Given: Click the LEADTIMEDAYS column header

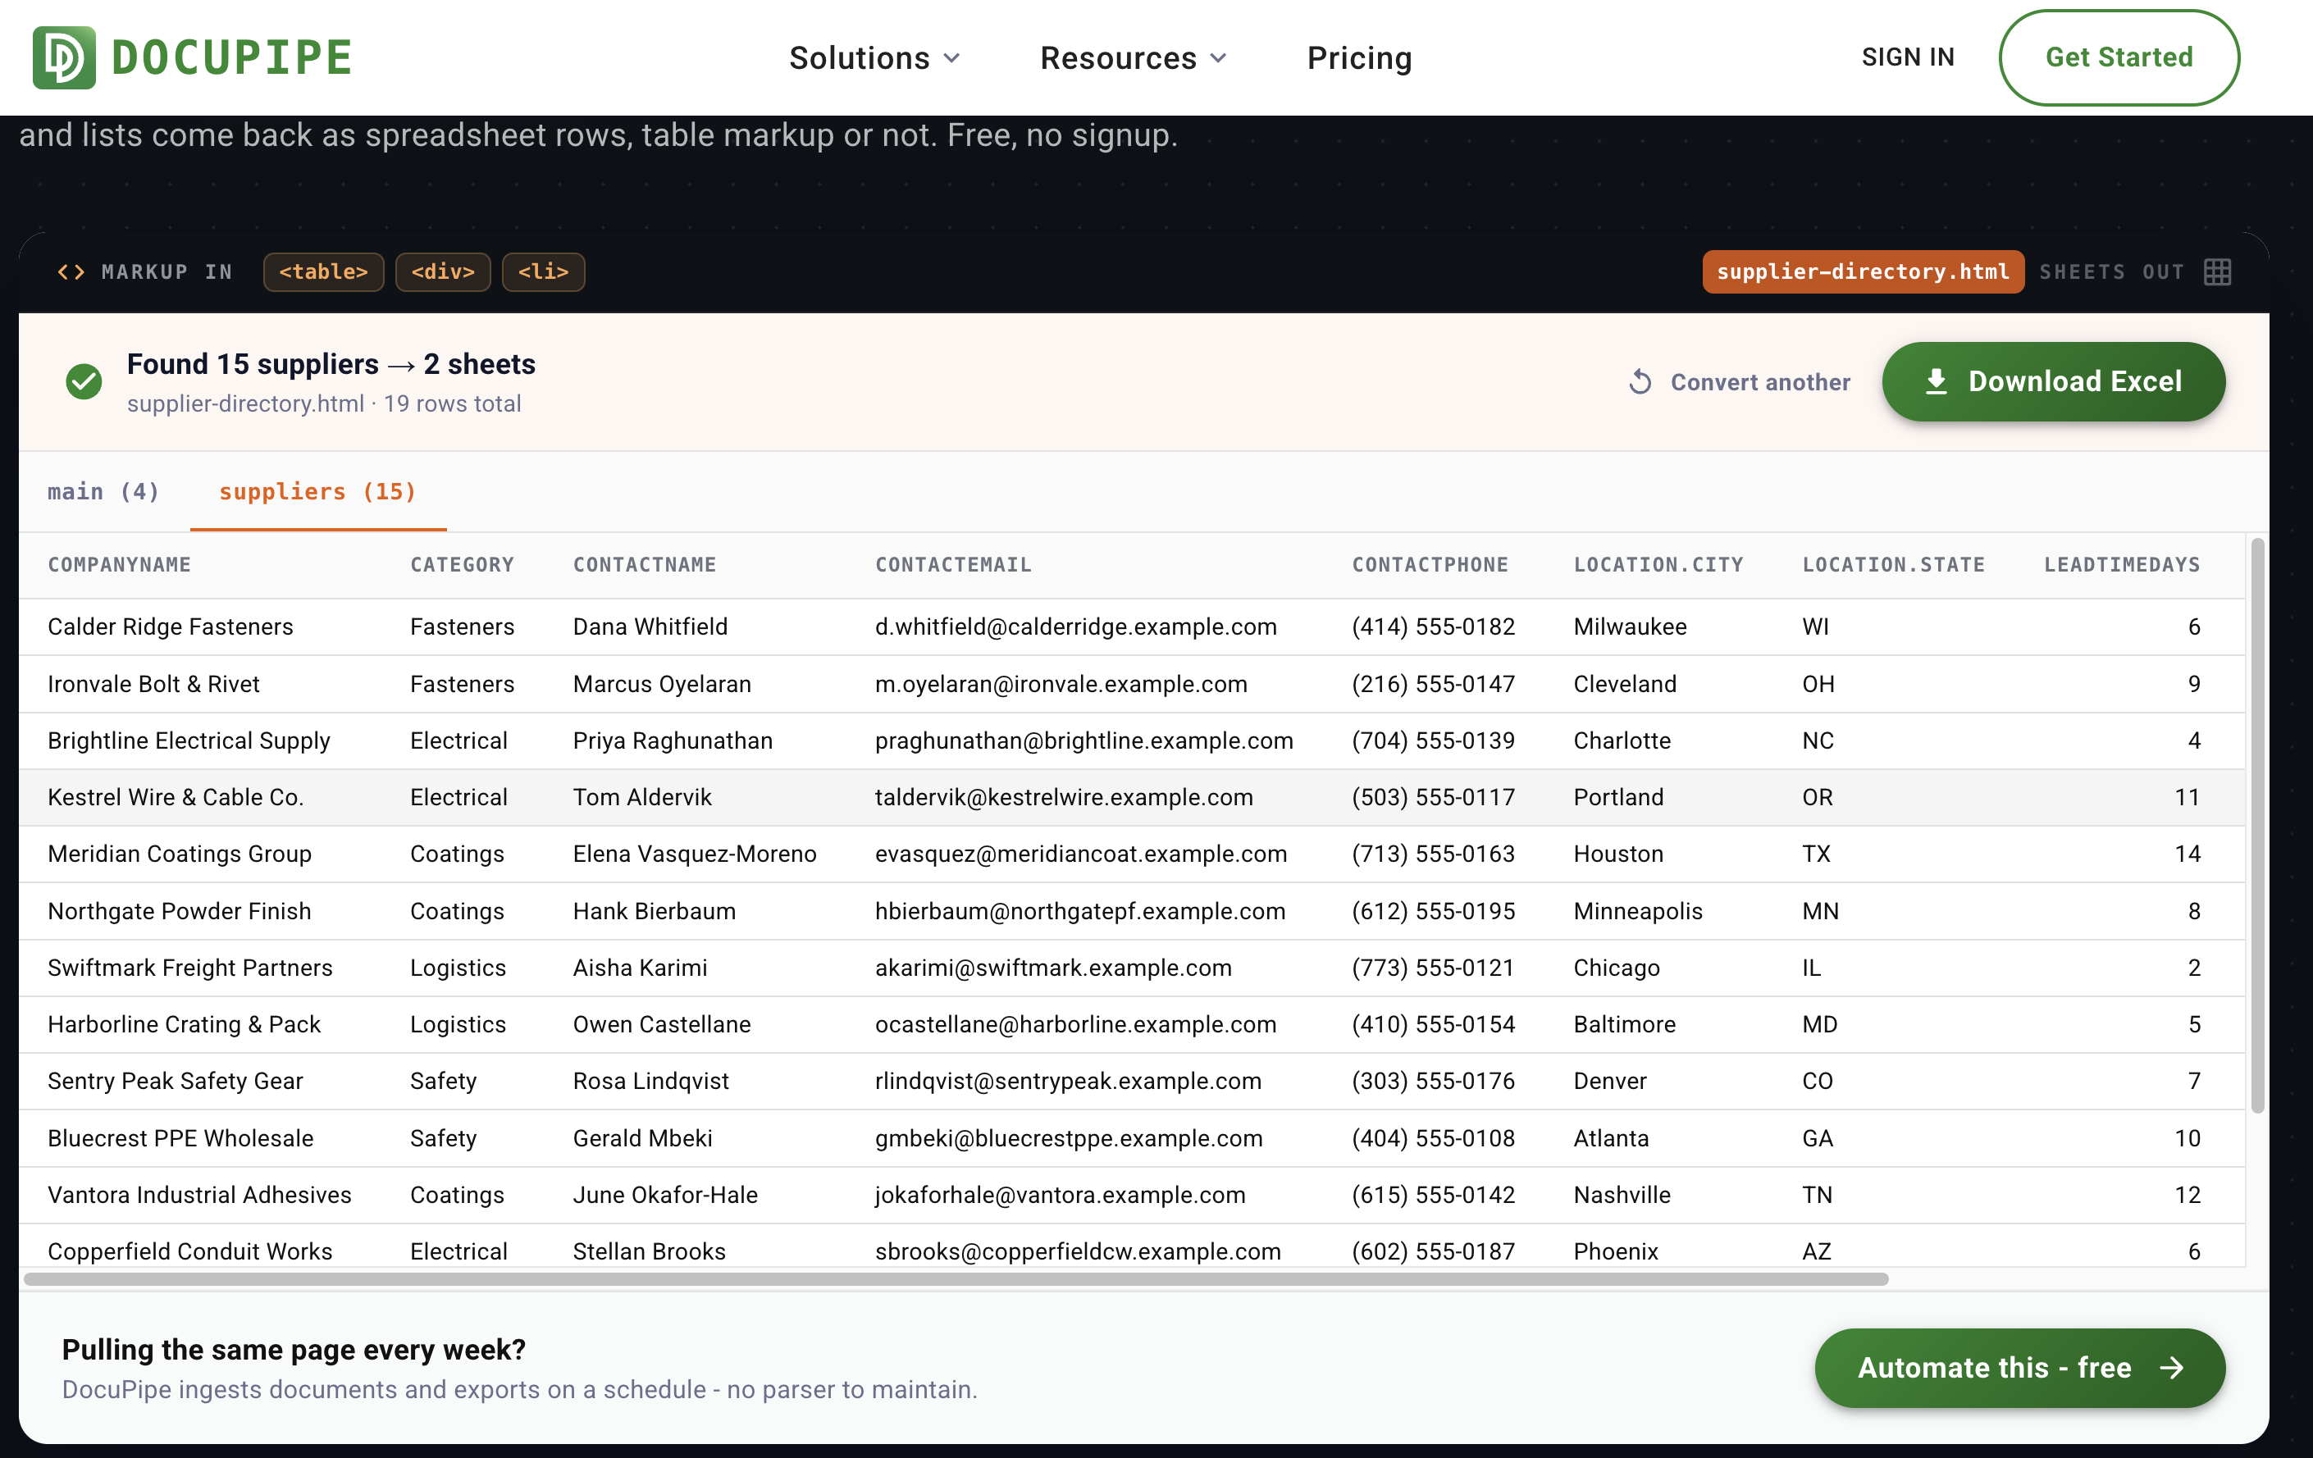Looking at the screenshot, I should tap(2122, 565).
